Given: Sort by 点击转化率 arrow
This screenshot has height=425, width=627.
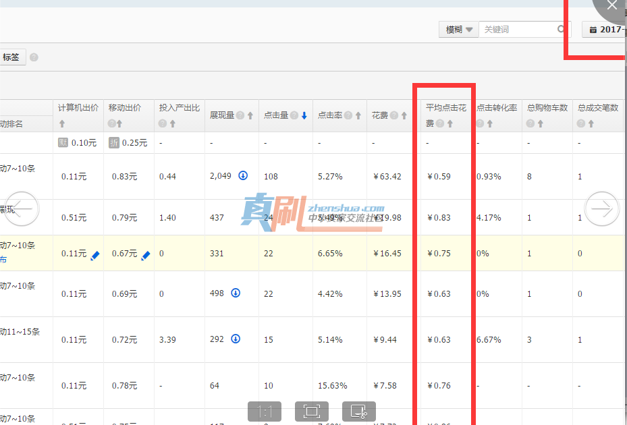Looking at the screenshot, I should pyautogui.click(x=490, y=124).
